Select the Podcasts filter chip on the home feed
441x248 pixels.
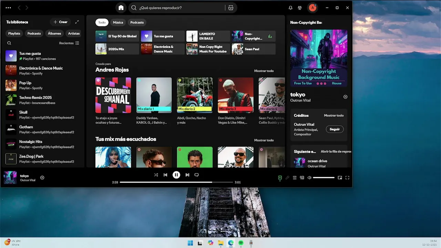137,22
